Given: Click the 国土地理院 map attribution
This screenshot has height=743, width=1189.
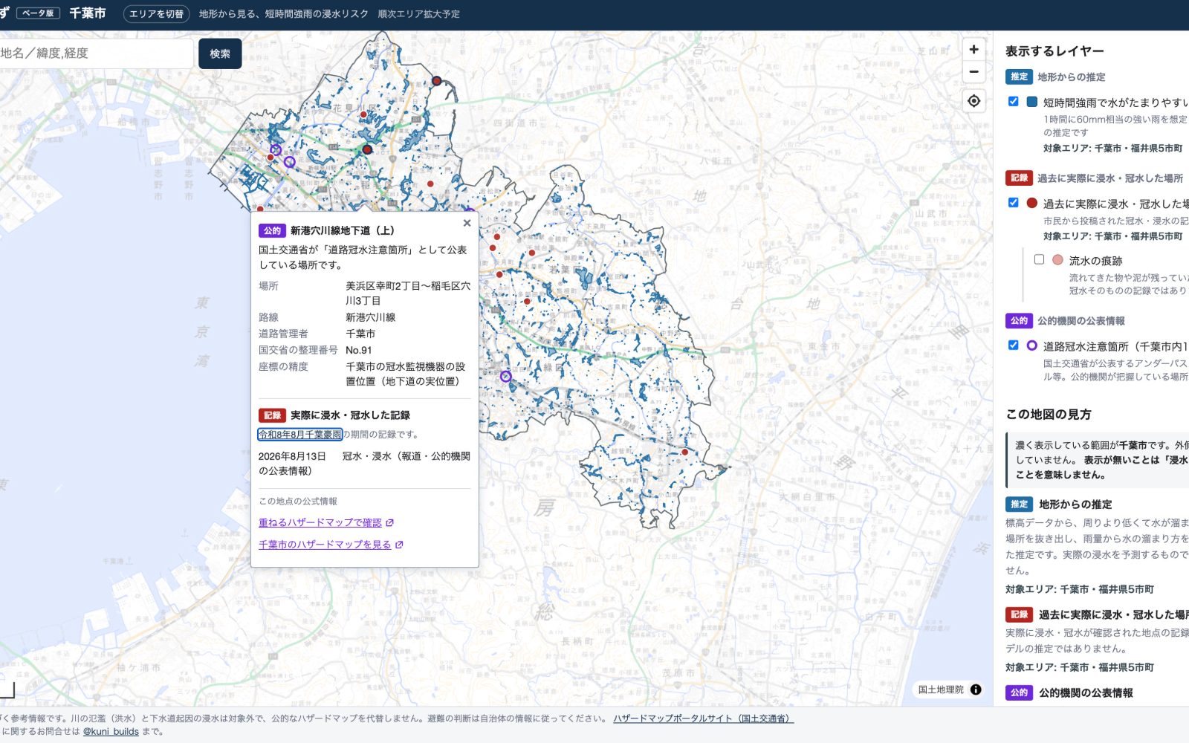Looking at the screenshot, I should point(941,690).
